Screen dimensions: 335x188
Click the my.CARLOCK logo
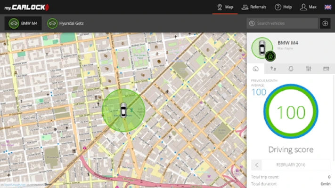[26, 7]
